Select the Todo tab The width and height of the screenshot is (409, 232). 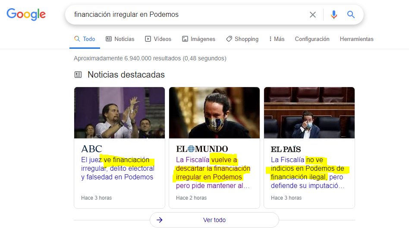tap(85, 39)
